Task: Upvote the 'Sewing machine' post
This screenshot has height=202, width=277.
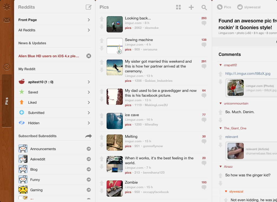Action: tap(102, 41)
